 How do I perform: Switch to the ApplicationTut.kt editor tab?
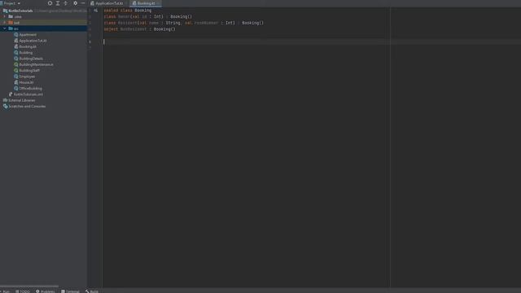[x=107, y=3]
